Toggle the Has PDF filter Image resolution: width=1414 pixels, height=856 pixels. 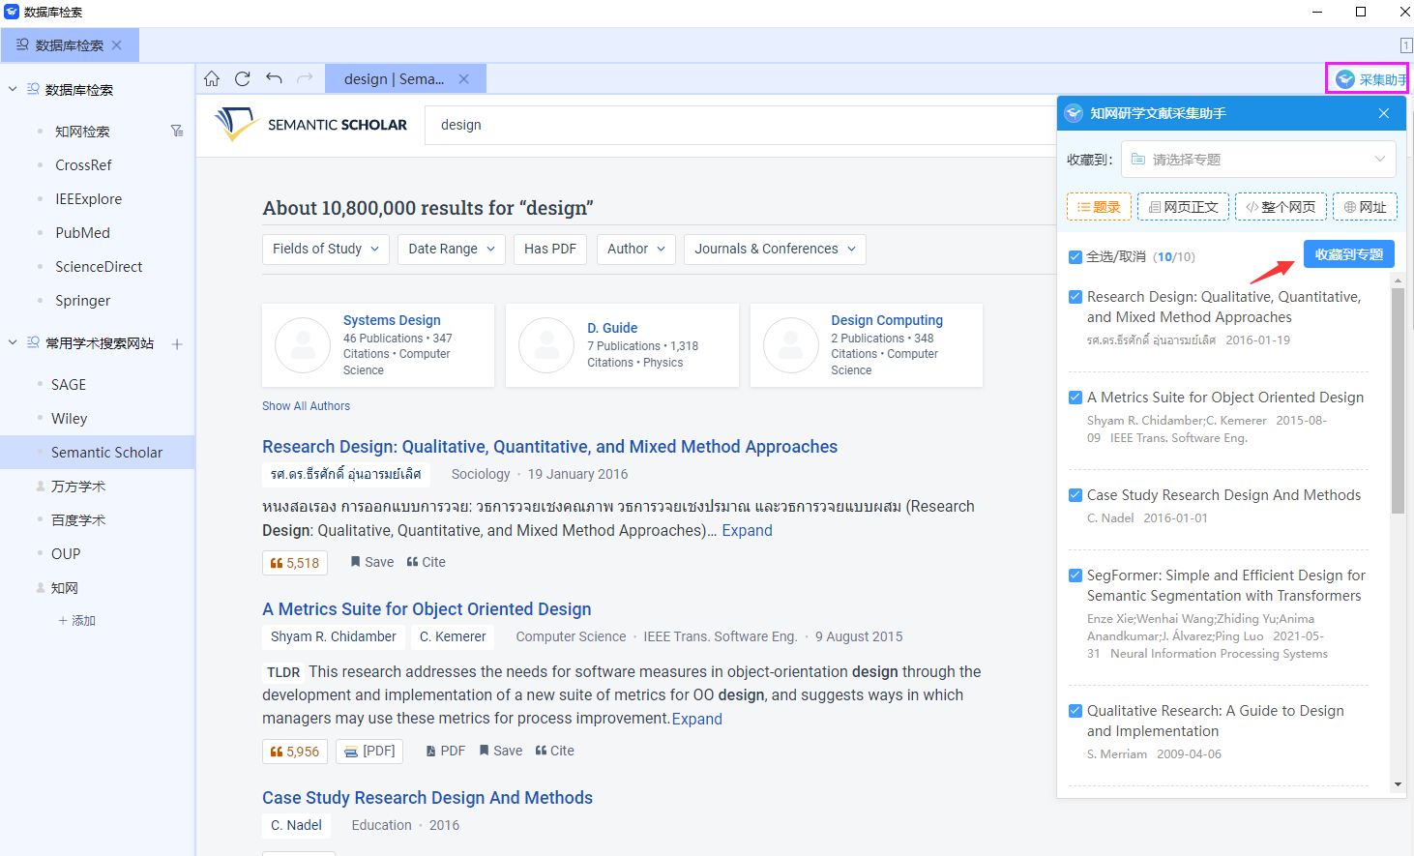(x=550, y=249)
